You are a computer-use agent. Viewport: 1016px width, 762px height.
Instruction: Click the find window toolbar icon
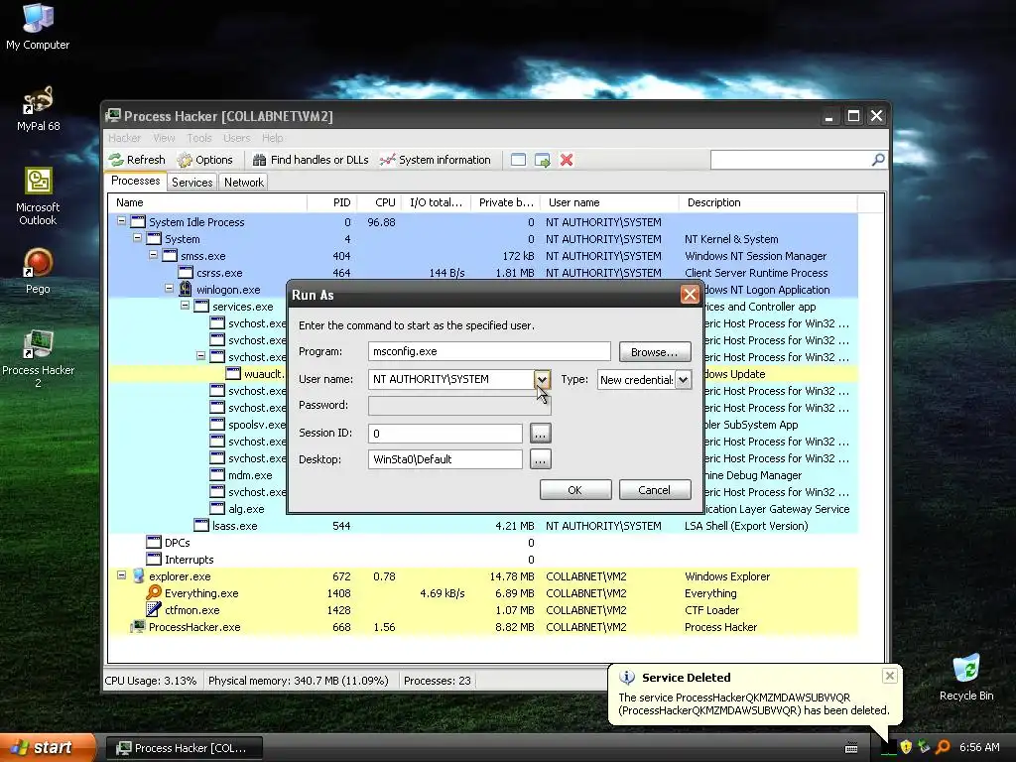tap(518, 160)
